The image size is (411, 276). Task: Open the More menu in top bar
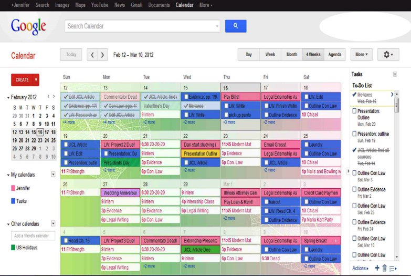point(206,5)
